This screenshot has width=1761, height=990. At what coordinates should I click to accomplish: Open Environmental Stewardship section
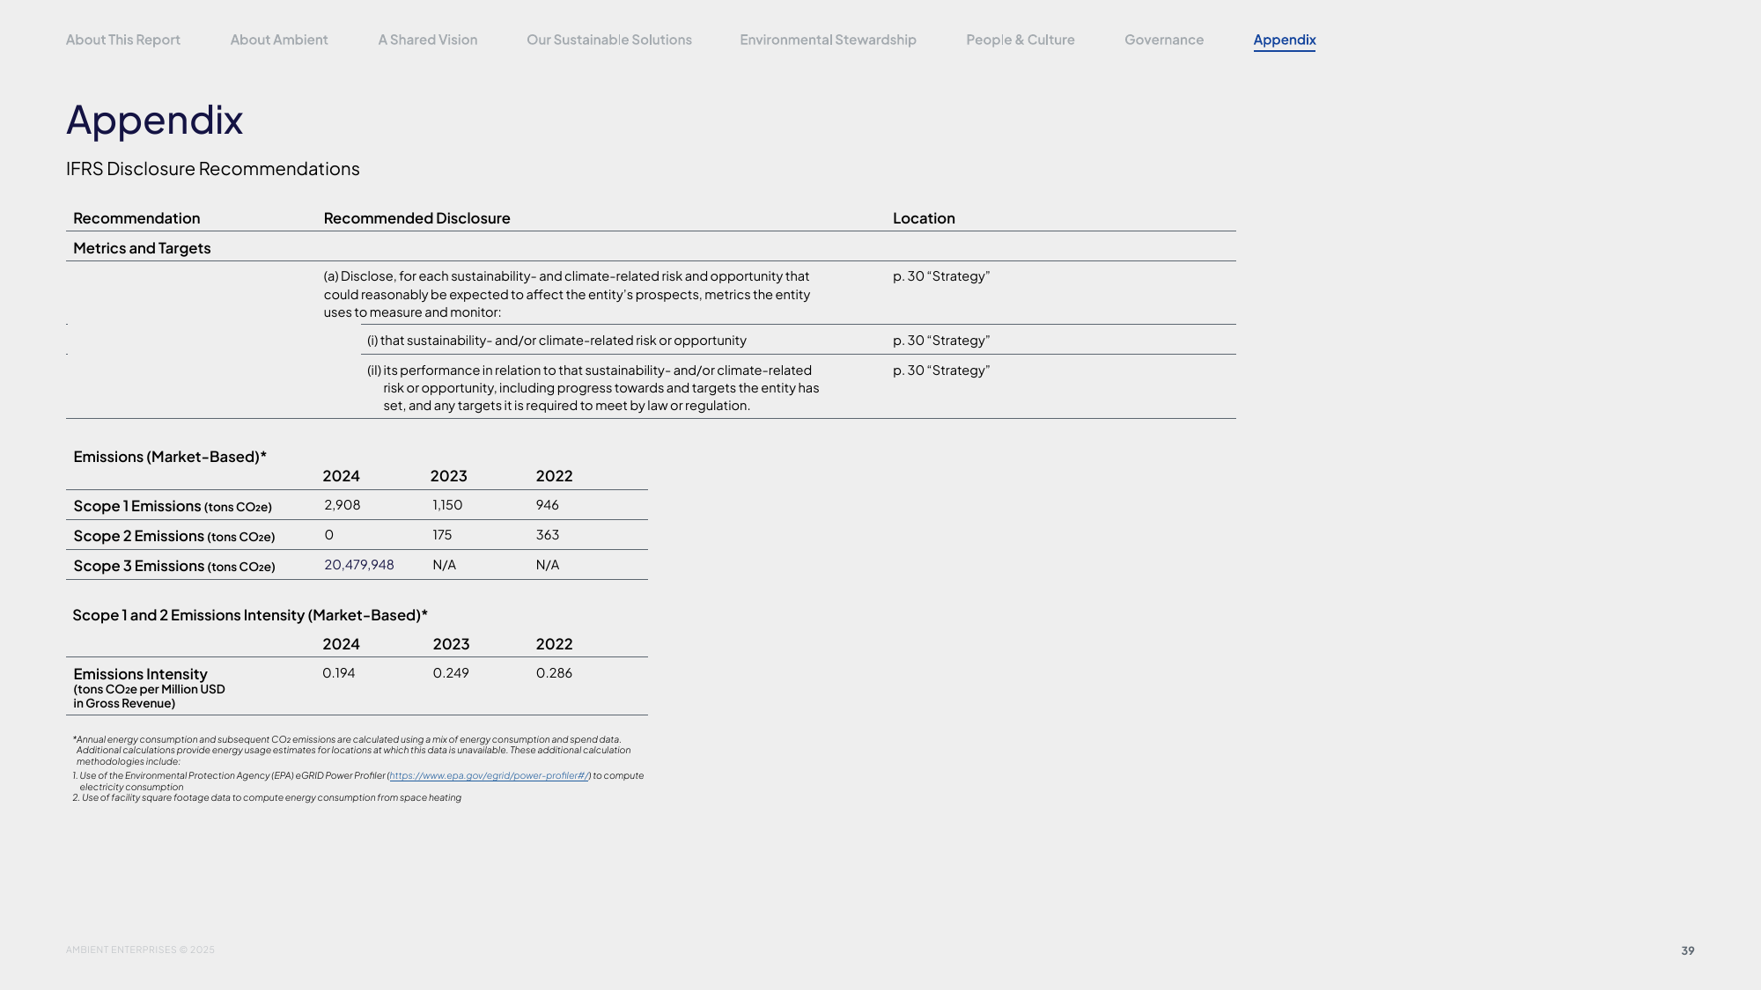click(x=828, y=40)
